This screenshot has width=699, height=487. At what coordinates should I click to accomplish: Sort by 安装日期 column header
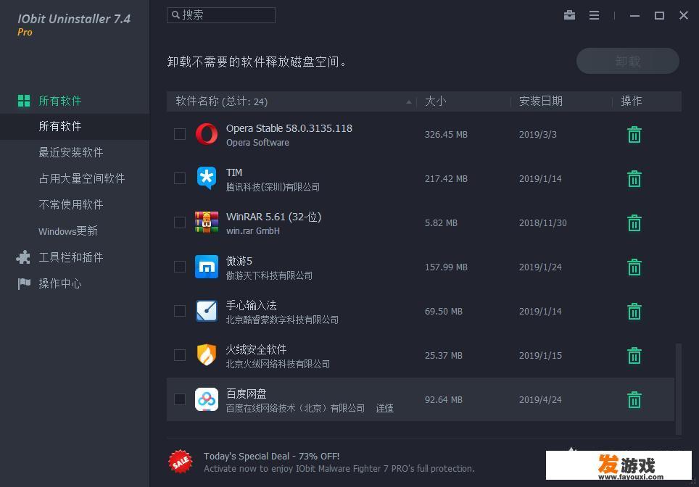pyautogui.click(x=541, y=101)
